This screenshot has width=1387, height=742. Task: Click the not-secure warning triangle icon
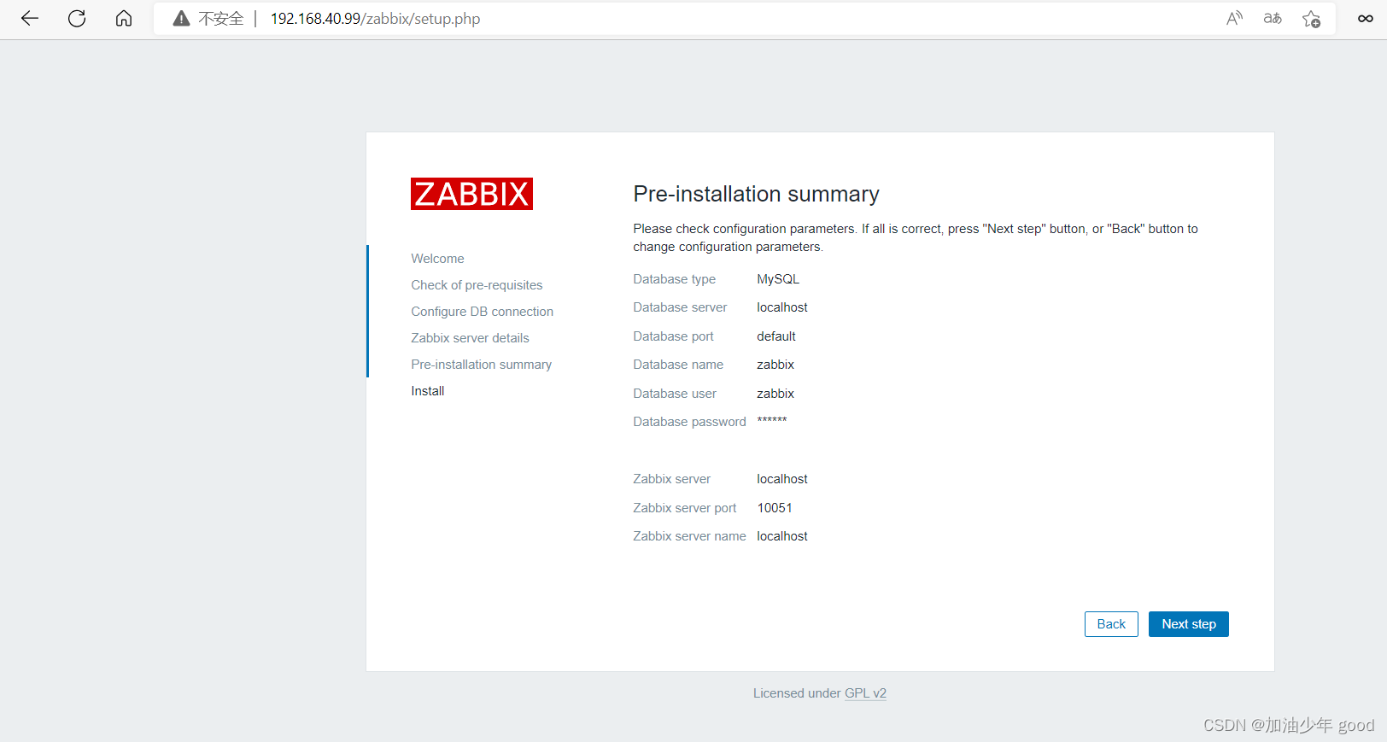181,19
